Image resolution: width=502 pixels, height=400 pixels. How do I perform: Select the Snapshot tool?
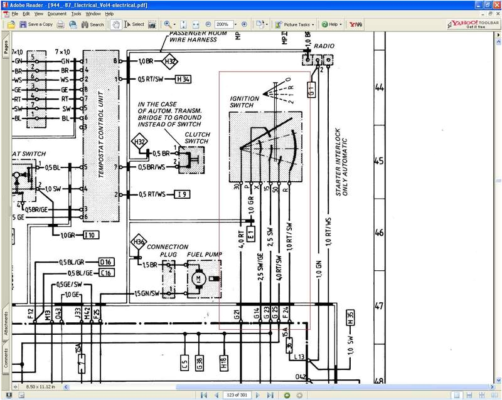click(x=153, y=24)
